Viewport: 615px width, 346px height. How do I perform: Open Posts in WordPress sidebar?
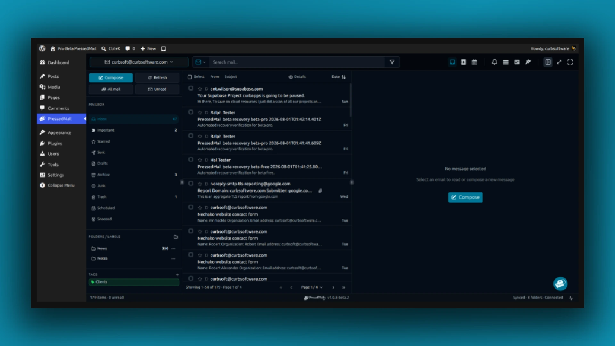click(61, 76)
